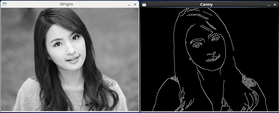Click the Canny window menu icon
279x113 pixels.
pyautogui.click(x=144, y=5)
